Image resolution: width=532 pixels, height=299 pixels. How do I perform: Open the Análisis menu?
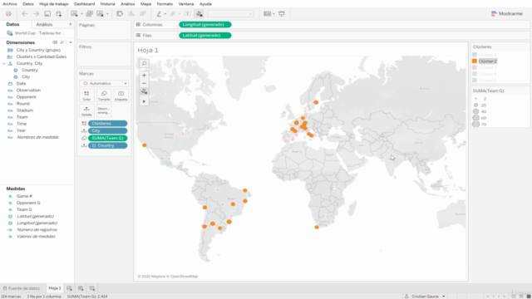coord(127,4)
